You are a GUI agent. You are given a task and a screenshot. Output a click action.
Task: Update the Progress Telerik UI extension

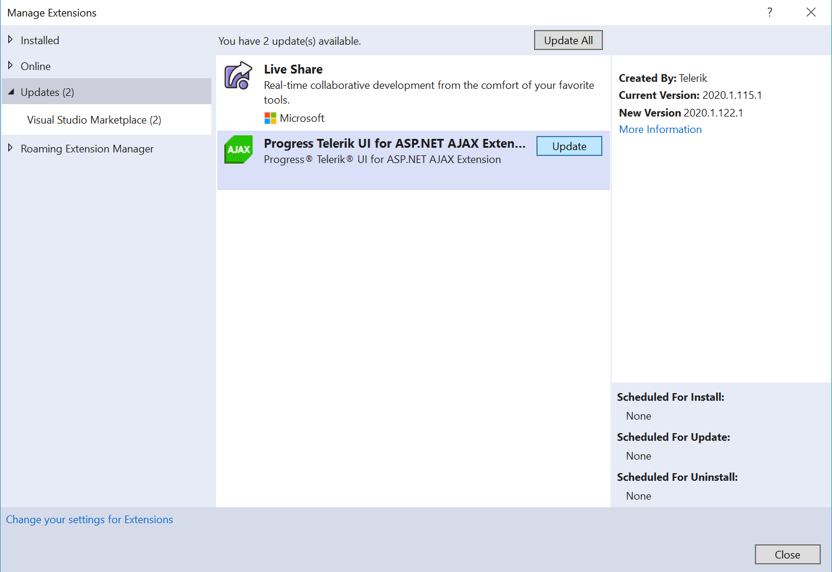pyautogui.click(x=569, y=145)
